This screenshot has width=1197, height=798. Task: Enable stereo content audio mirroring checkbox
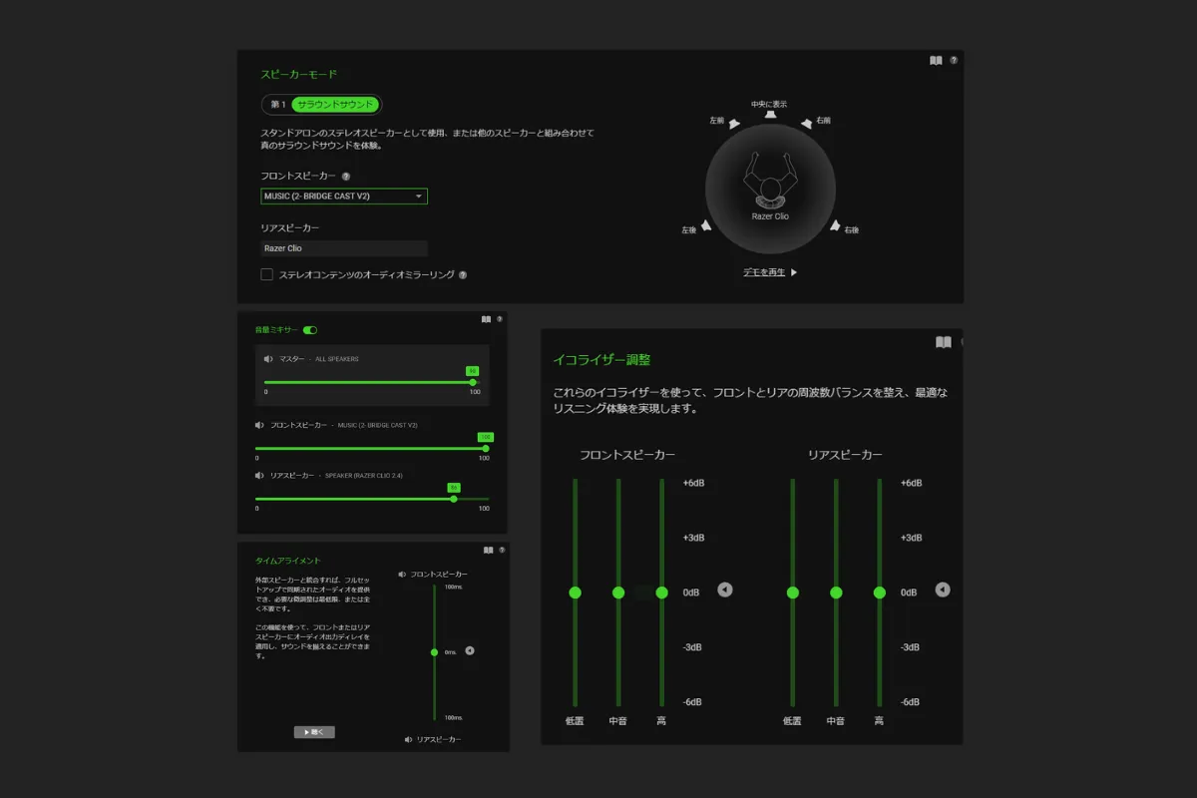pos(266,274)
